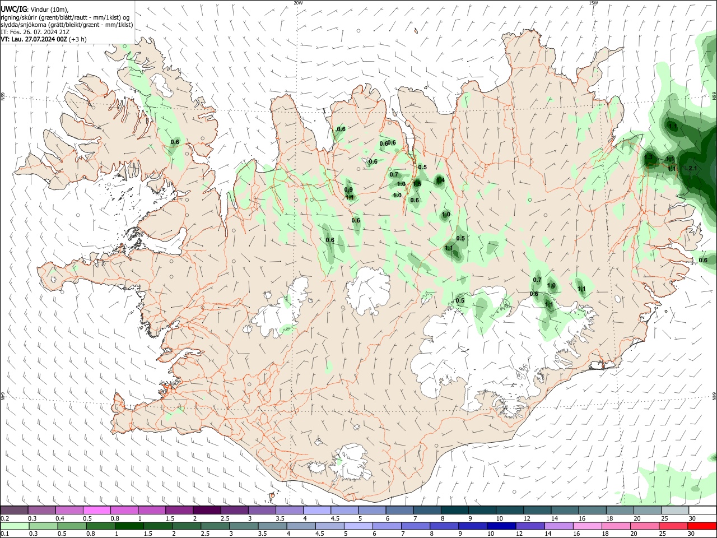Click the '0.9' precipitation value label

pyautogui.click(x=348, y=190)
